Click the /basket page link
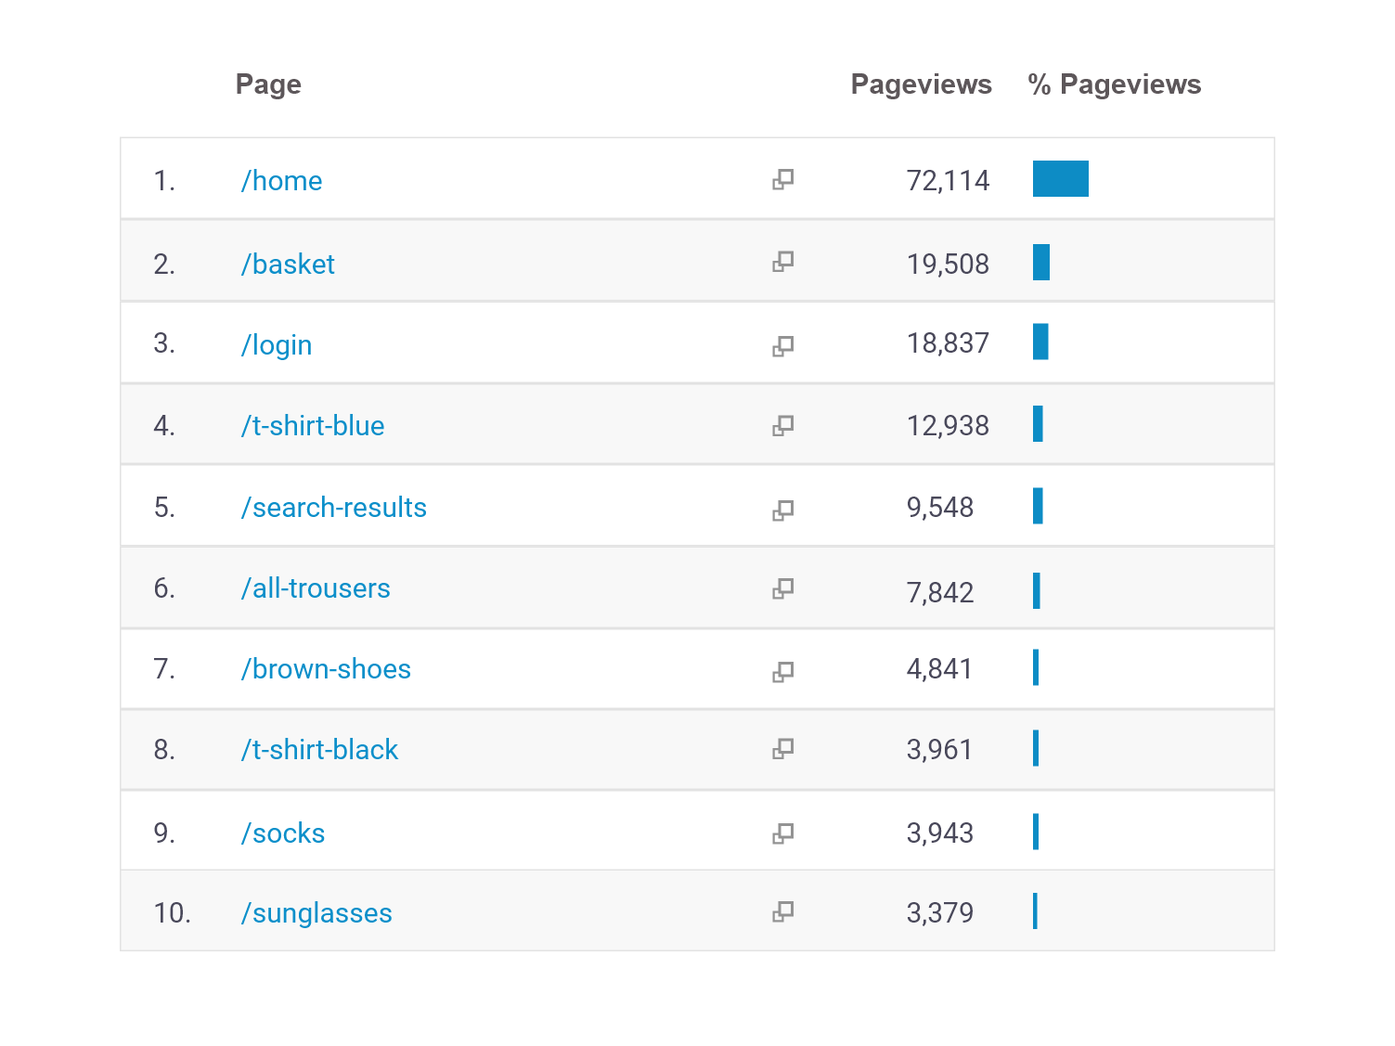 288,265
